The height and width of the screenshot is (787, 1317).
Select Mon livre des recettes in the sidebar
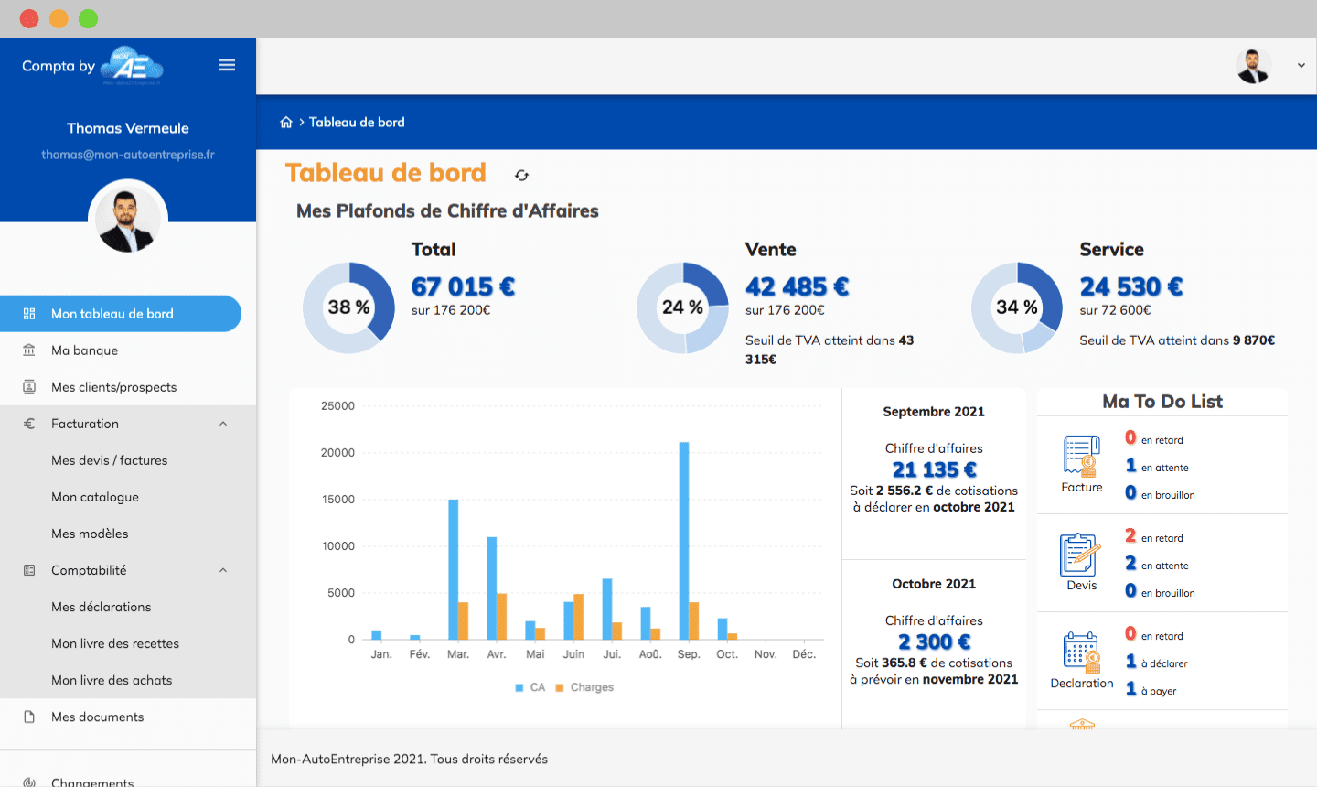pos(114,643)
